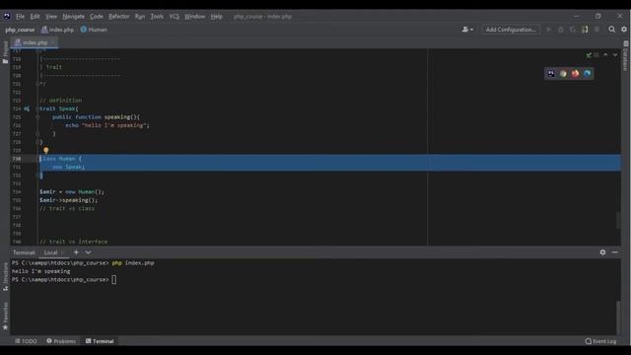
Task: Collapse the Trait comment block fold end
Action: (37, 84)
